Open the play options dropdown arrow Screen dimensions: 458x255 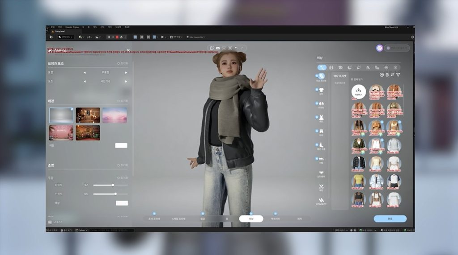click(x=165, y=37)
